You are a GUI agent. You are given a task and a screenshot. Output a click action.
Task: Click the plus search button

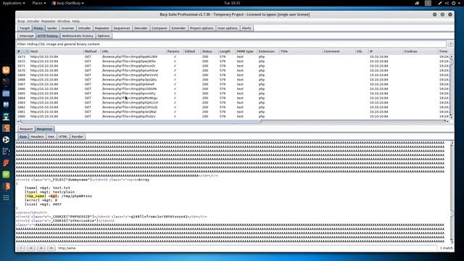[x=41, y=248]
